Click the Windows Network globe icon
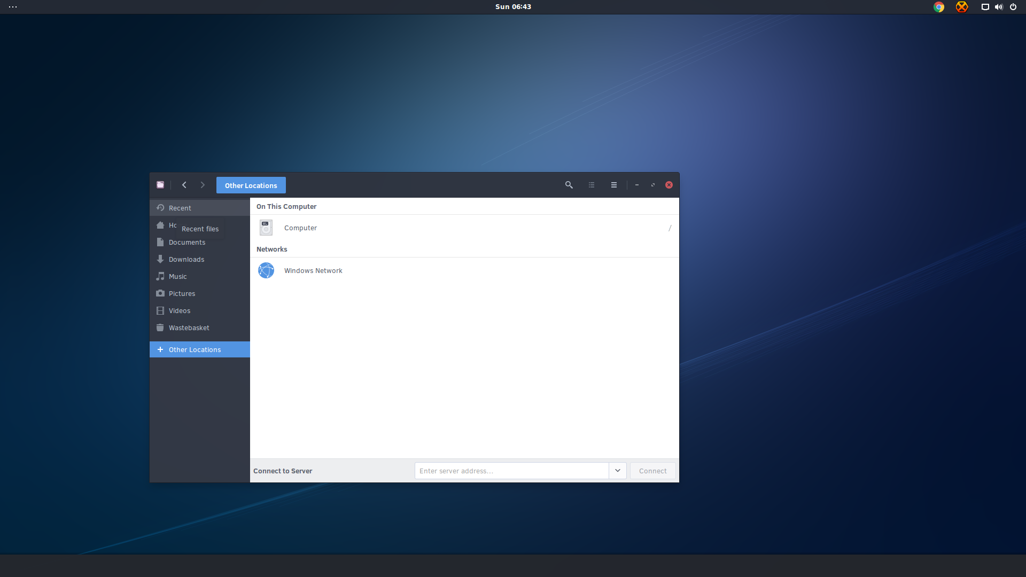This screenshot has height=577, width=1026. [x=266, y=270]
